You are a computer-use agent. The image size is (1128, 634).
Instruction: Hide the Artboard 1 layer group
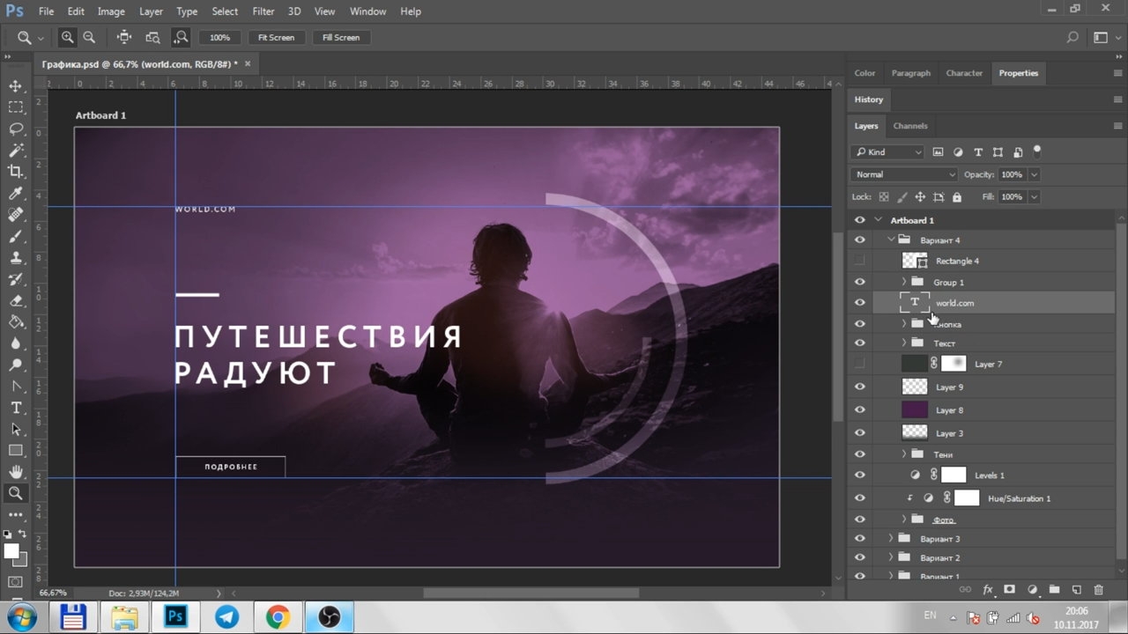(860, 220)
